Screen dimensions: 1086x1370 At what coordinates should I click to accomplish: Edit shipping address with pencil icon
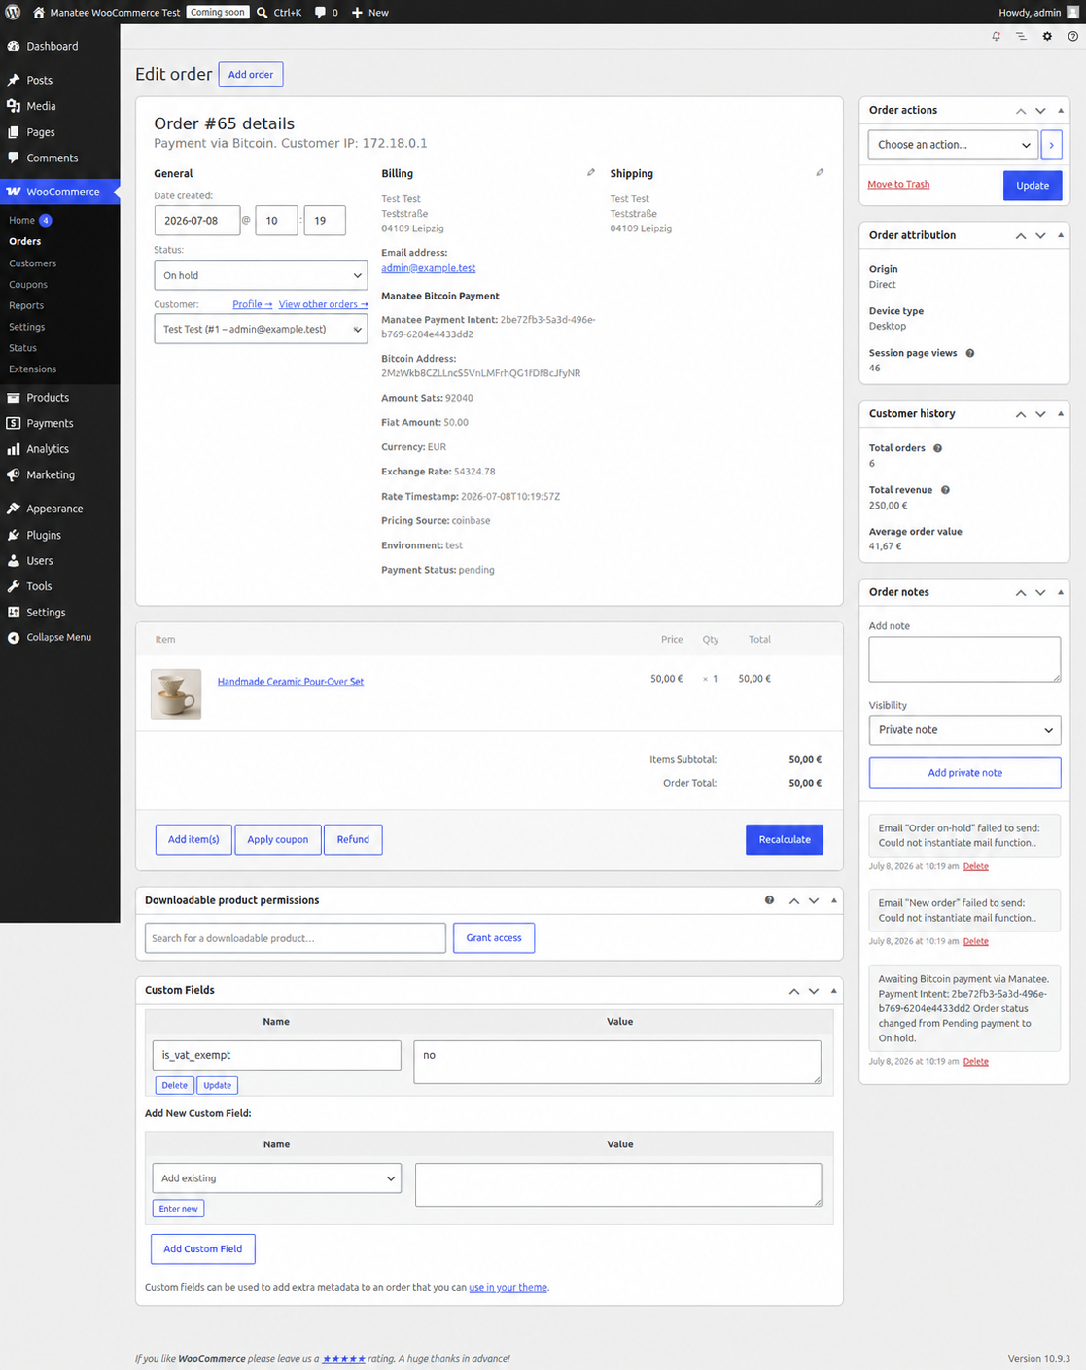click(x=820, y=172)
